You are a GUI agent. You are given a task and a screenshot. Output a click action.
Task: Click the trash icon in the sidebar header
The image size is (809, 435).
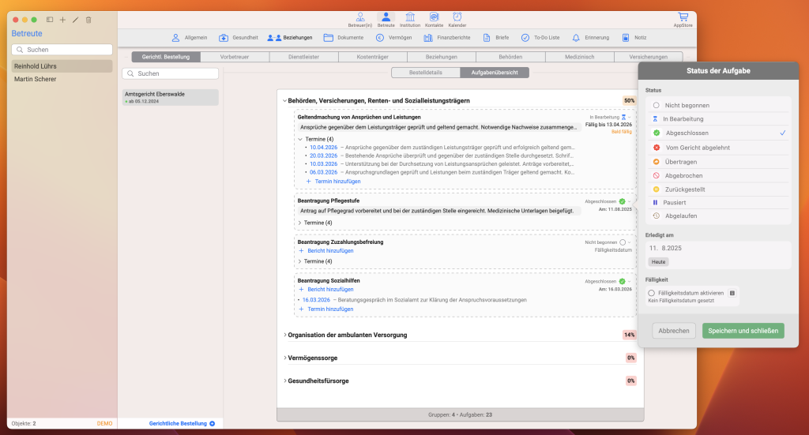(x=88, y=19)
